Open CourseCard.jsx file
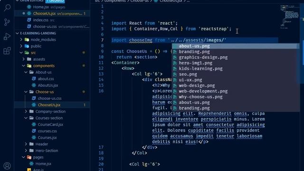304x171 pixels. coord(52,124)
